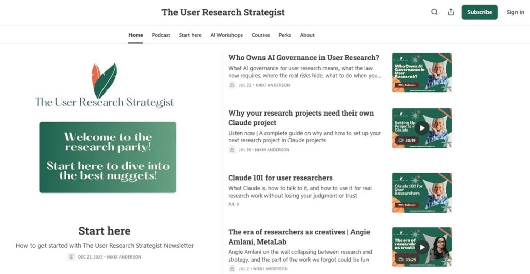Image resolution: width=530 pixels, height=274 pixels.
Task: Open the Claude 101 for User Researchers thumbnail
Action: click(422, 193)
